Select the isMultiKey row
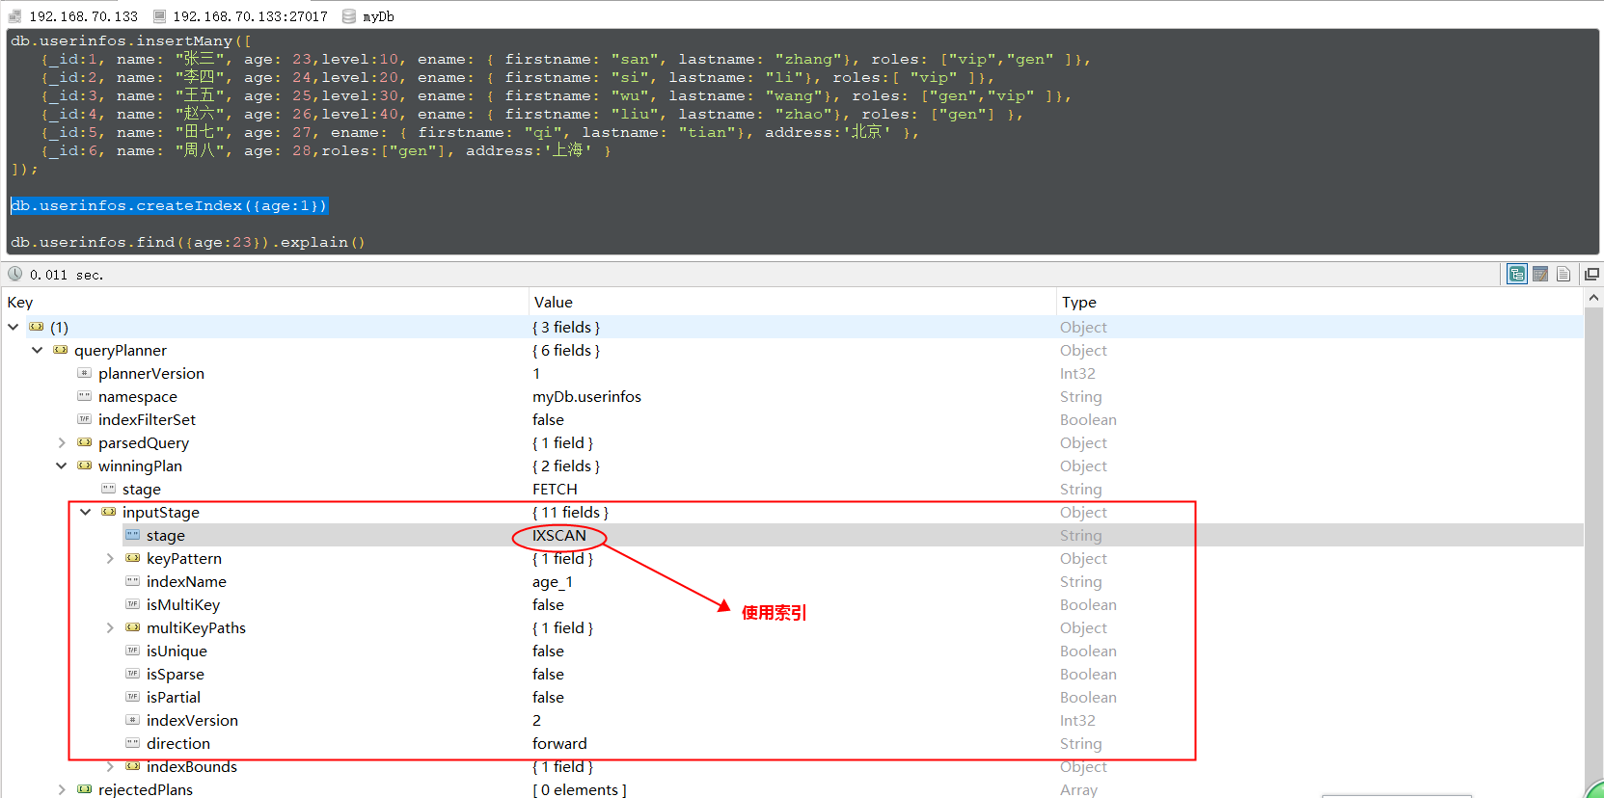 [x=183, y=604]
